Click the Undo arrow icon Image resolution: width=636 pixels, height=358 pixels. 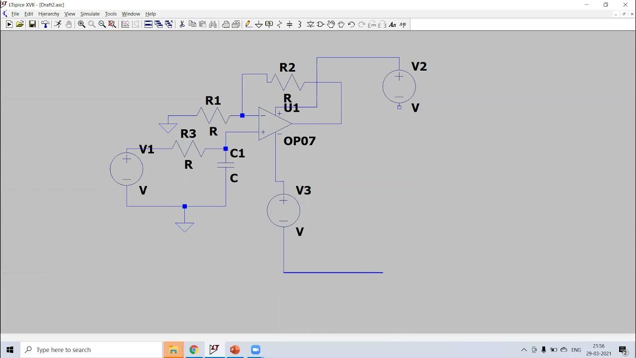pos(351,24)
